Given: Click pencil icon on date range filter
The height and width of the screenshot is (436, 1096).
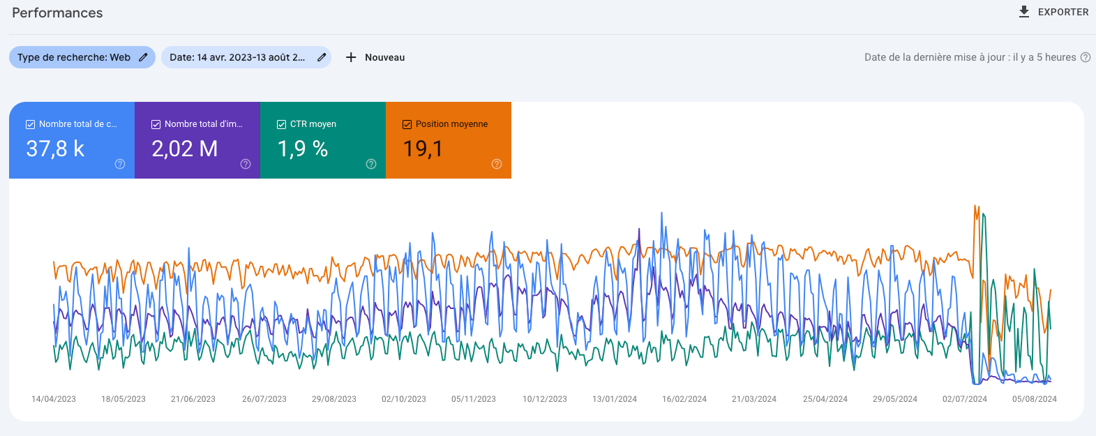Looking at the screenshot, I should [322, 57].
